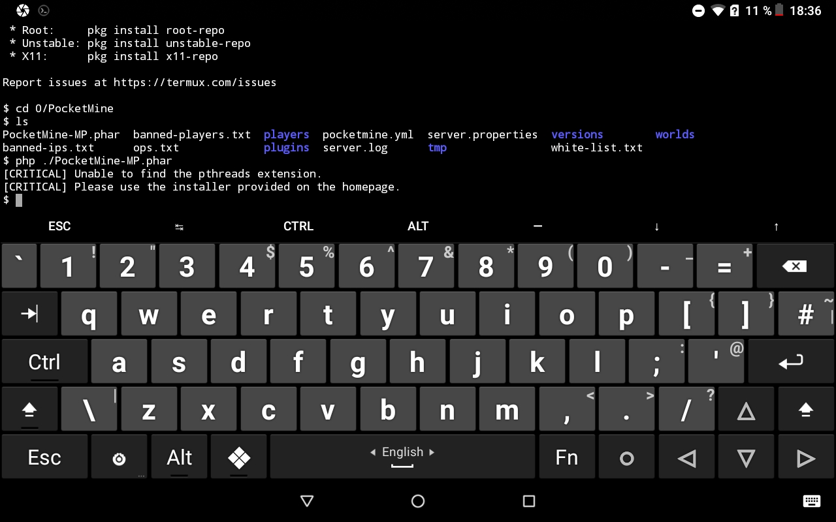Viewport: 836px width, 522px height.
Task: Toggle the Fn key layer
Action: (x=567, y=458)
